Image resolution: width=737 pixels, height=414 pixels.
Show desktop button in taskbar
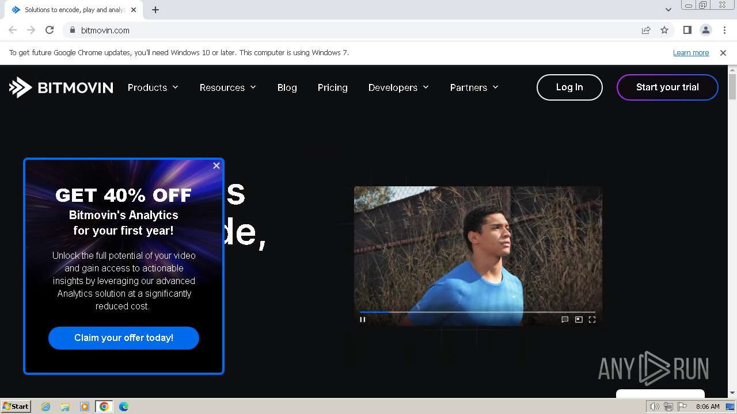click(x=731, y=407)
